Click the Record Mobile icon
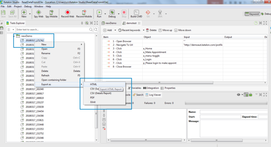This screenshot has width=271, height=147. pyautogui.click(x=84, y=13)
